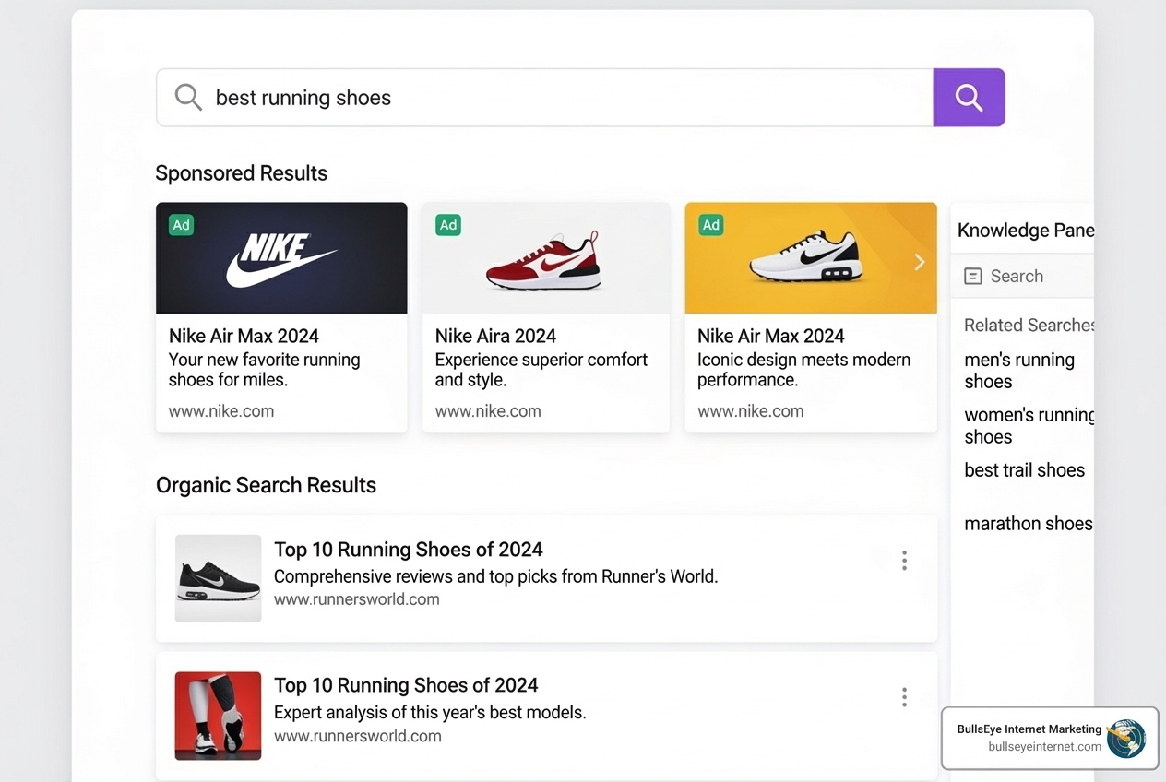
Task: Click the Ad badge on red sneaker card
Action: (x=448, y=225)
